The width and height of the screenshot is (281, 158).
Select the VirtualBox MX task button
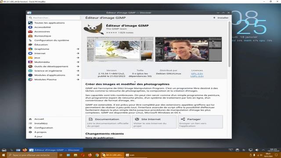pyautogui.click(x=112, y=155)
